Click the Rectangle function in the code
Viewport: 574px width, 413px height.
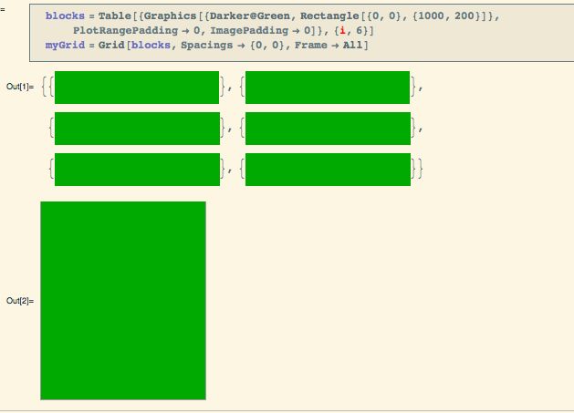pos(329,15)
